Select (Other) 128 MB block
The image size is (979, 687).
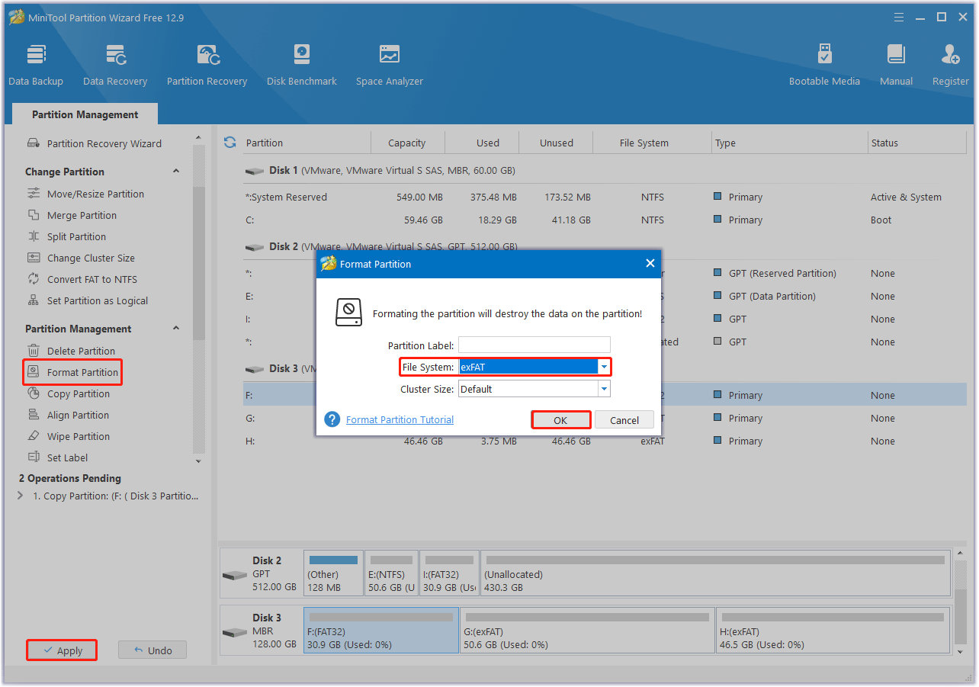tap(333, 573)
